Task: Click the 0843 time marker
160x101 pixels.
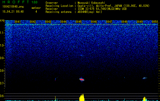Action: (48, 22)
